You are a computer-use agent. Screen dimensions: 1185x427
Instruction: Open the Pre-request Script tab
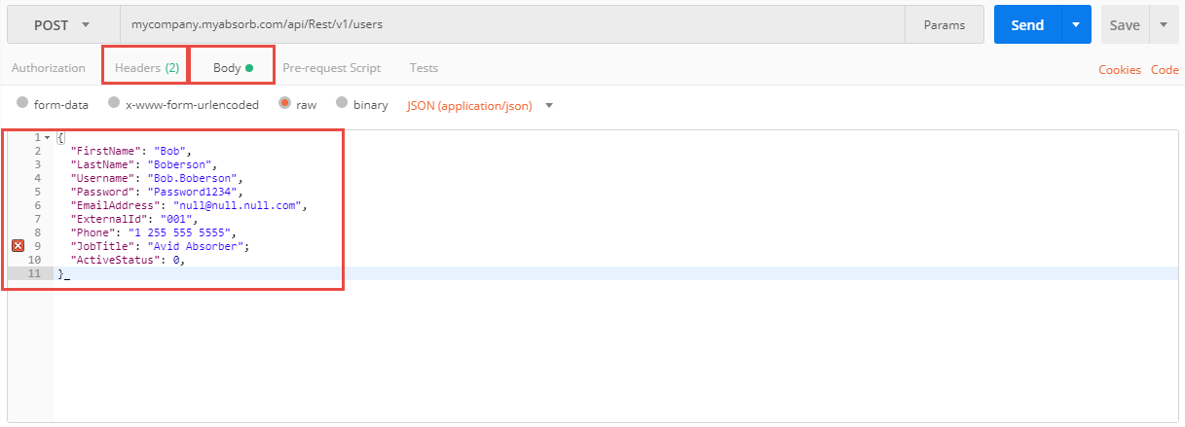pyautogui.click(x=331, y=68)
